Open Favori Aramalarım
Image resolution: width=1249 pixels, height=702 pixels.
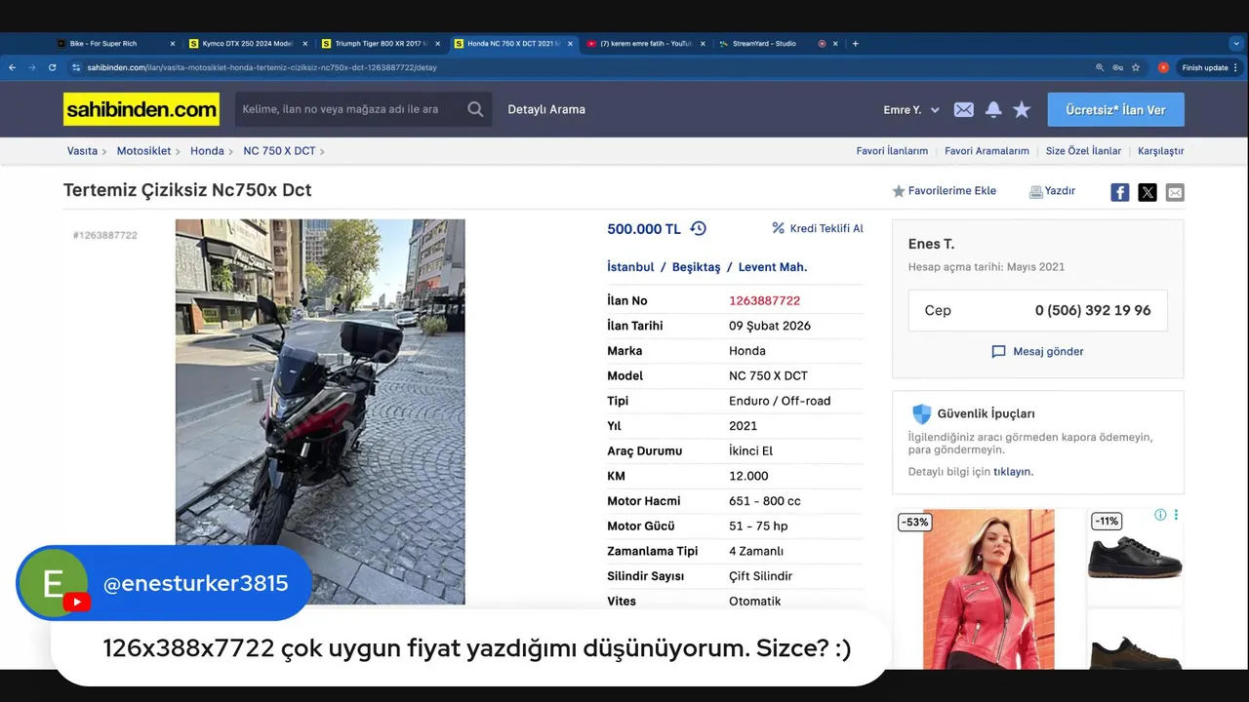[987, 151]
